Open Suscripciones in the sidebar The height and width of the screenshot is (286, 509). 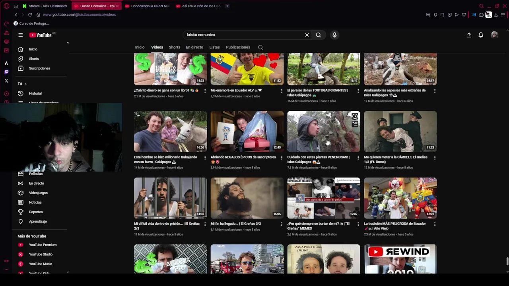pos(40,68)
